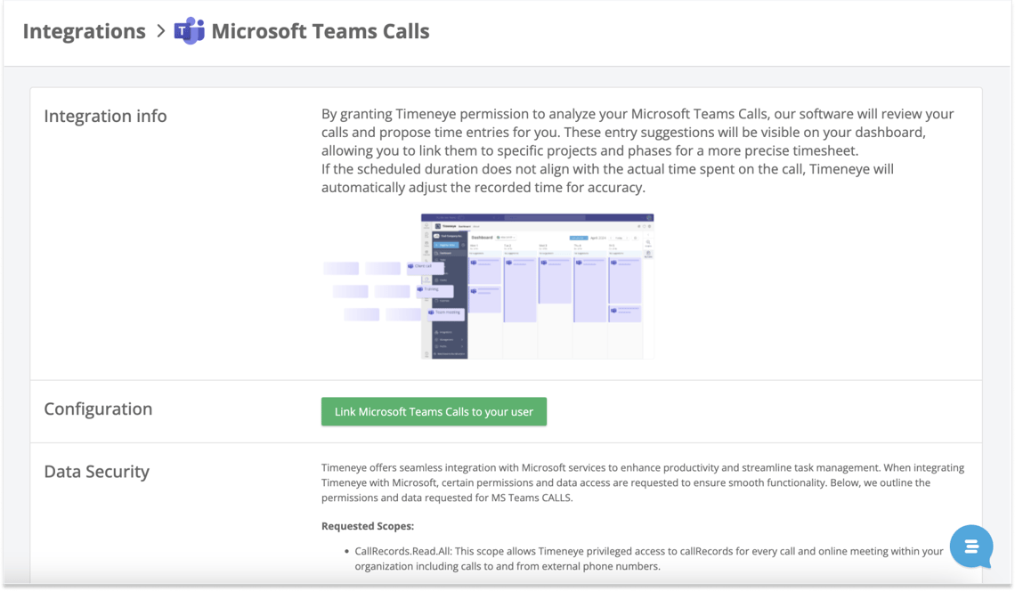
Task: Click the Teams call icon on Monday's first card
Action: click(x=473, y=263)
